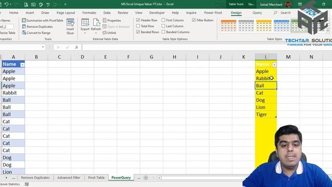Enable the Total Row checkbox
This screenshot has height=187, width=332.
138,26
